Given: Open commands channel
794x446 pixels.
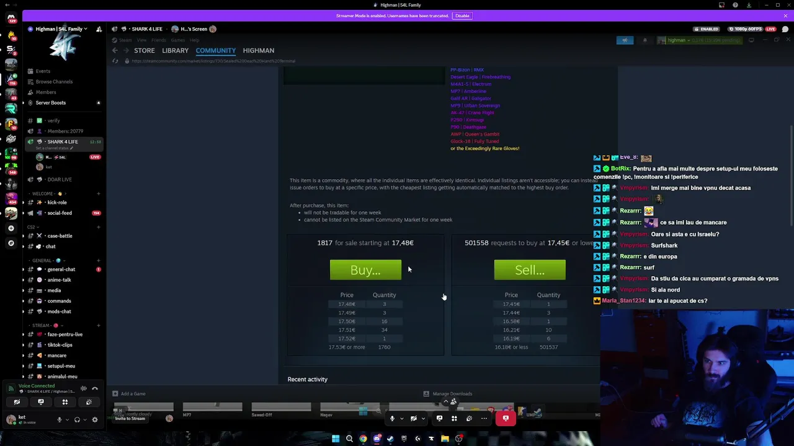Looking at the screenshot, I should click(59, 301).
